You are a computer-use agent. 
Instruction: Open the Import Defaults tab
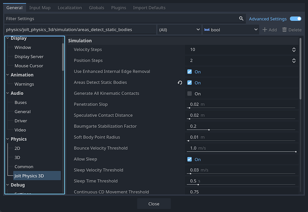point(149,8)
